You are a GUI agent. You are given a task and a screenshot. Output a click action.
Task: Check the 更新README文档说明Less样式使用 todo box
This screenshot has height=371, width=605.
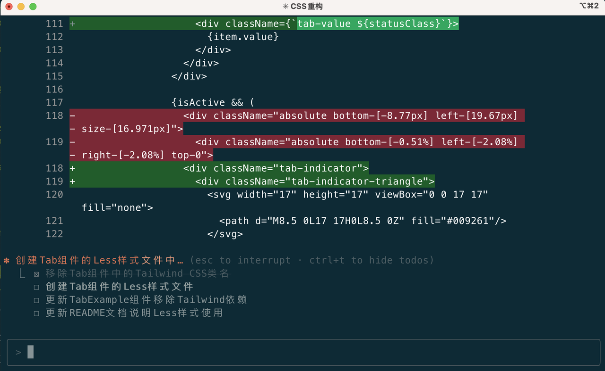[36, 313]
